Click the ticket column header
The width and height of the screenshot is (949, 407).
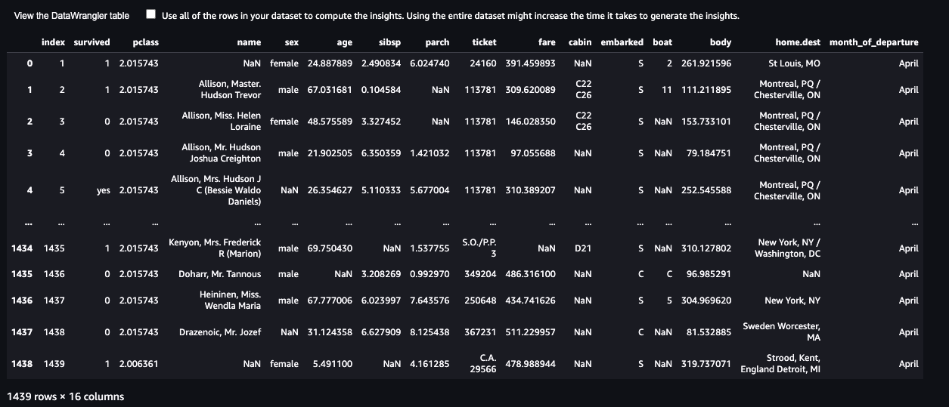484,42
